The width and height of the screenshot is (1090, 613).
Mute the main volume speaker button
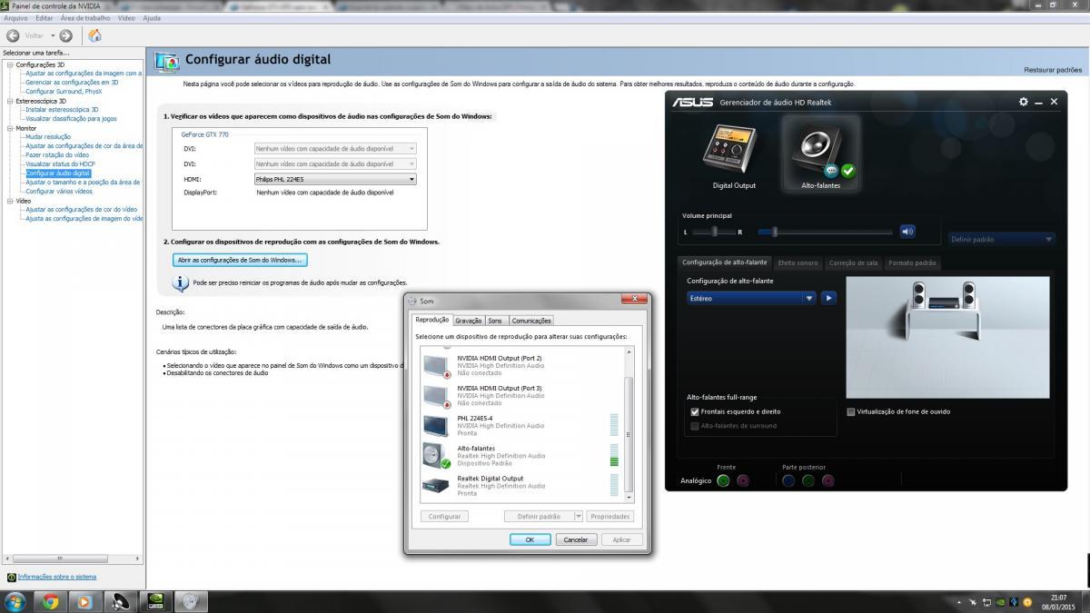click(x=907, y=232)
